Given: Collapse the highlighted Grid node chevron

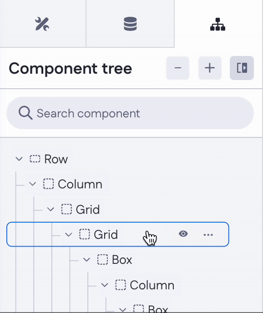Looking at the screenshot, I should click(x=69, y=235).
